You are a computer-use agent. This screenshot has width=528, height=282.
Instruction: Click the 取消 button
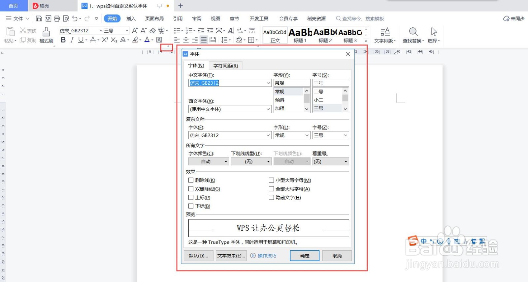(337, 256)
